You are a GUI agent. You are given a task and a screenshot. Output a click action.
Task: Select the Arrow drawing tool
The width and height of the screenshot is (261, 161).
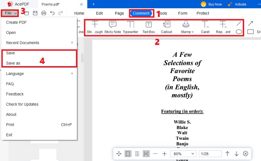click(251, 23)
